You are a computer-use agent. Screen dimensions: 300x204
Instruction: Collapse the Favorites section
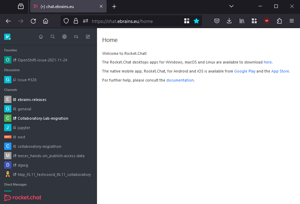pyautogui.click(x=10, y=50)
